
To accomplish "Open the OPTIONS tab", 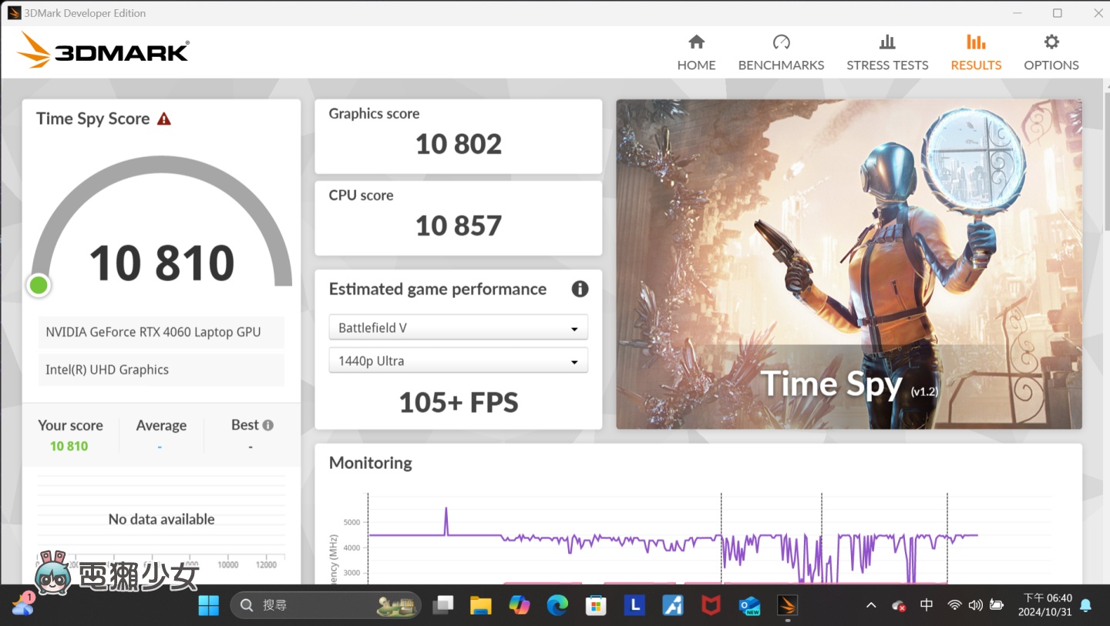I will [x=1051, y=52].
